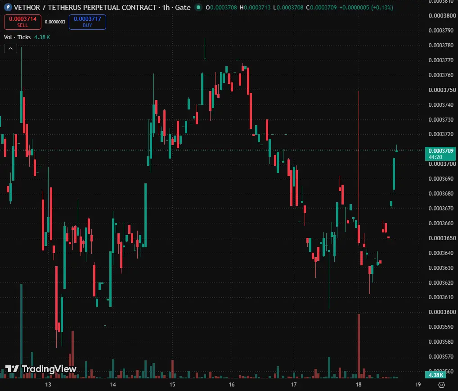
Task: Open the TradingView logo link
Action: [41, 369]
